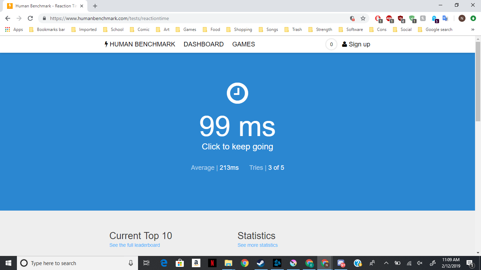Open the green shield AdGuard extension

click(x=412, y=19)
